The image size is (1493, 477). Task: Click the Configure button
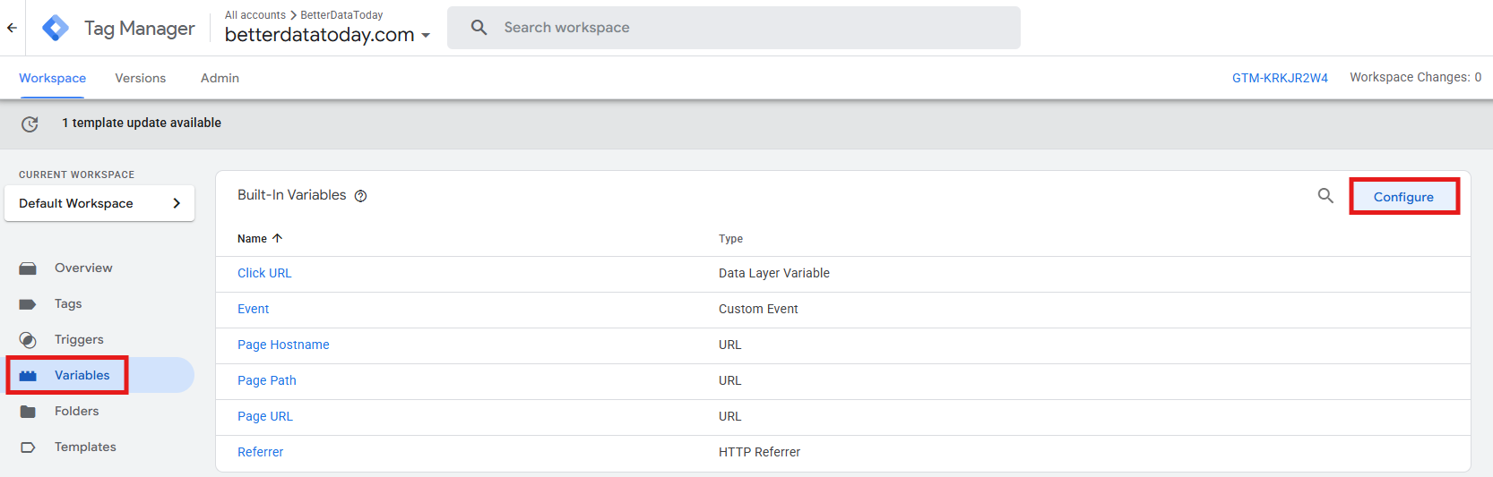tap(1403, 197)
